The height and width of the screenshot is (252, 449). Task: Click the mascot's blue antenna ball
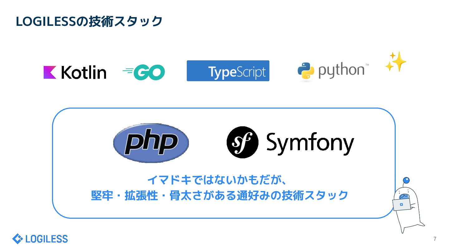click(x=406, y=180)
